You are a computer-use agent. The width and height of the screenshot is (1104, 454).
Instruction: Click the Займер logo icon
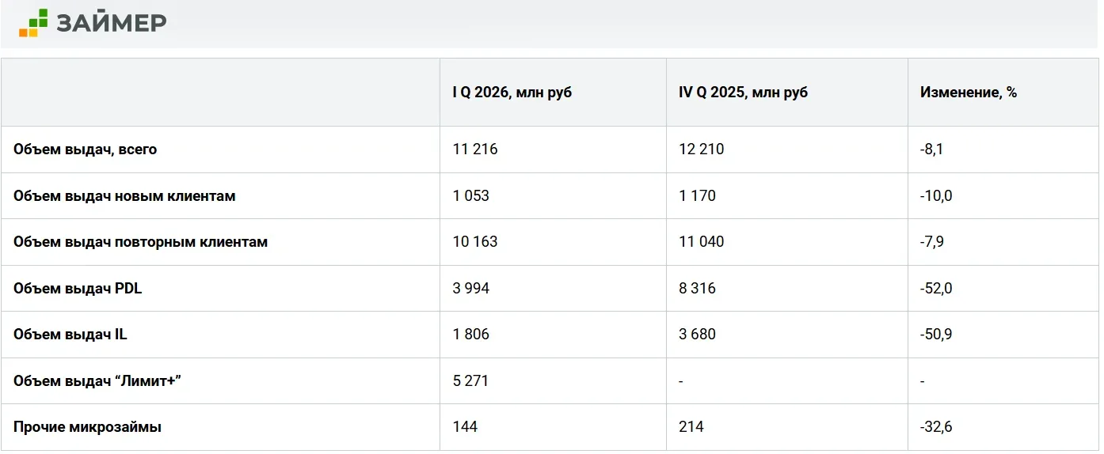click(x=33, y=23)
